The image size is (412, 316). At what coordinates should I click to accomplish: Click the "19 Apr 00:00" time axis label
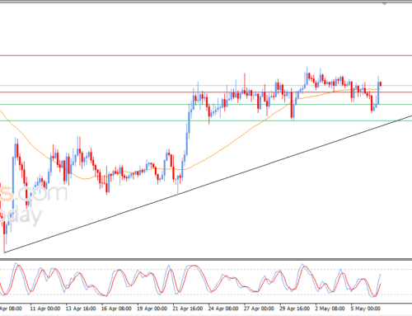[x=152, y=309]
